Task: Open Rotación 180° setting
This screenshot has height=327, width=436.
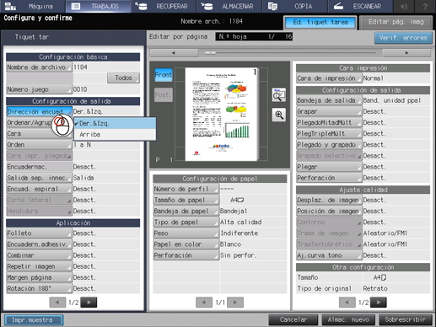Action: pos(39,288)
